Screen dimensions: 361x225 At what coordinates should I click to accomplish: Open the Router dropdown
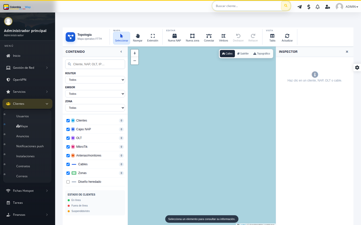[95, 80]
